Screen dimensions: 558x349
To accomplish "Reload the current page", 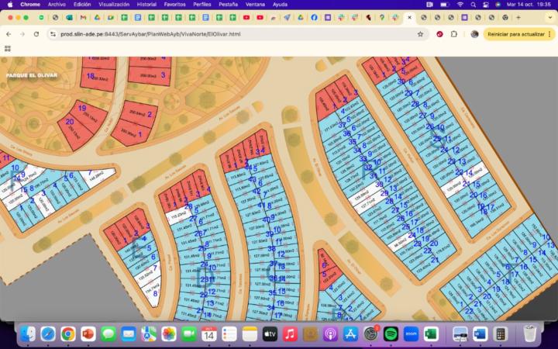I will tap(36, 34).
